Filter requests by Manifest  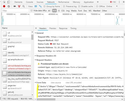click(97, 11)
